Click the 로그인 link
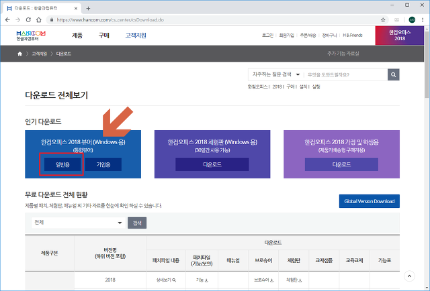Viewport: 430px width, 291px height. coord(267,35)
